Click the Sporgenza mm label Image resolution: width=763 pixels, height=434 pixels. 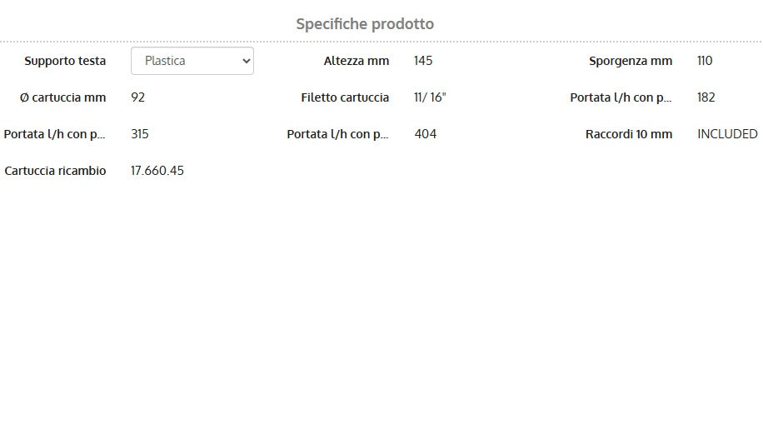click(630, 61)
